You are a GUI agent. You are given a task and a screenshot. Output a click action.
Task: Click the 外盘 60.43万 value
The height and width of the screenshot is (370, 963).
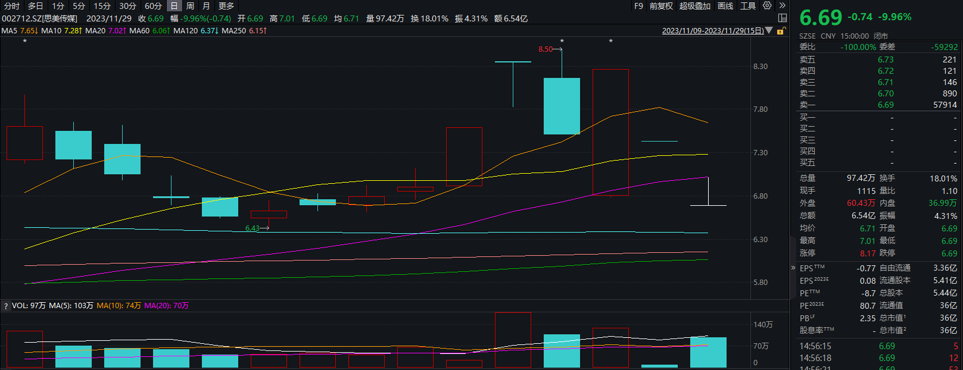(861, 203)
